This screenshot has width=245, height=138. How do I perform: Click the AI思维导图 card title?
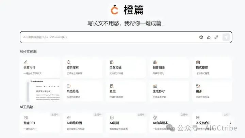coord(74,123)
